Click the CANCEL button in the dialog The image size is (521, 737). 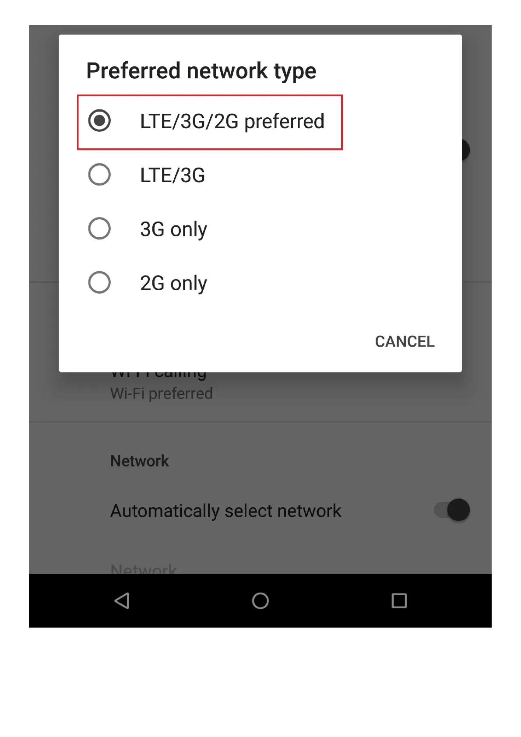point(405,341)
